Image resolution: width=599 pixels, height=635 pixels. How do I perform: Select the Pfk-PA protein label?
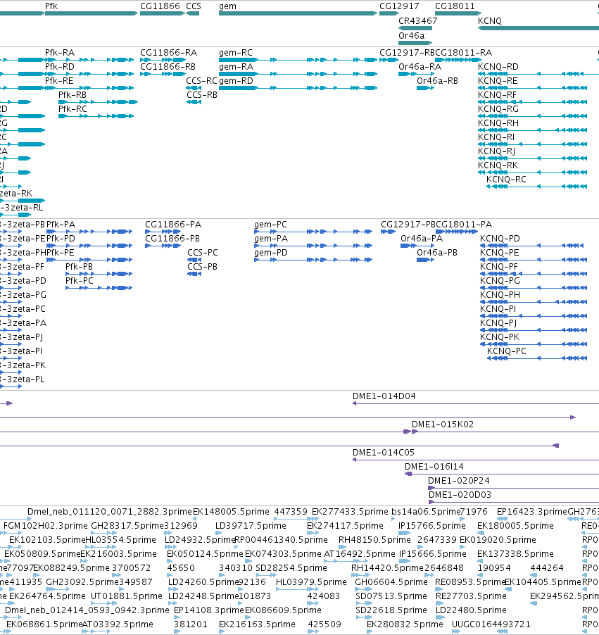point(61,225)
